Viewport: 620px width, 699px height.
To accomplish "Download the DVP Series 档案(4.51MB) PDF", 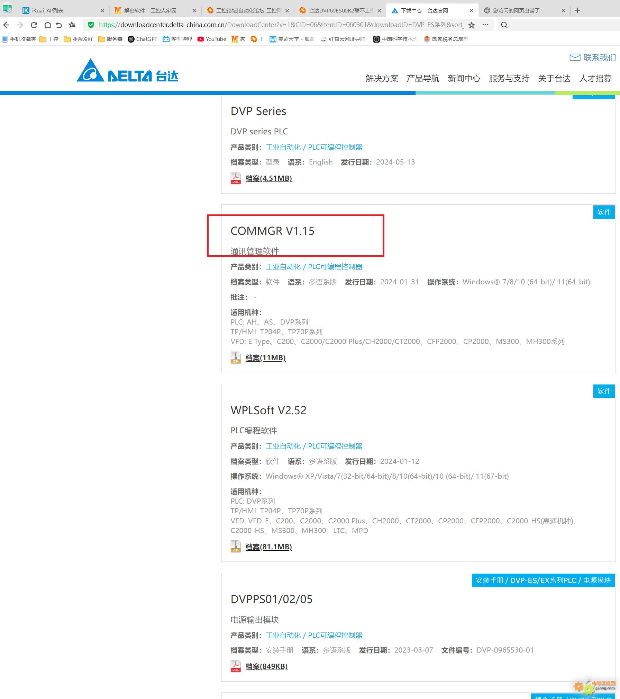I will (269, 178).
